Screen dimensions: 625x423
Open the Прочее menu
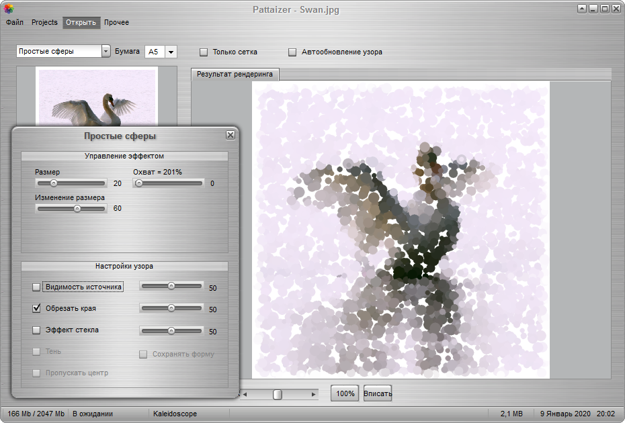coord(116,22)
